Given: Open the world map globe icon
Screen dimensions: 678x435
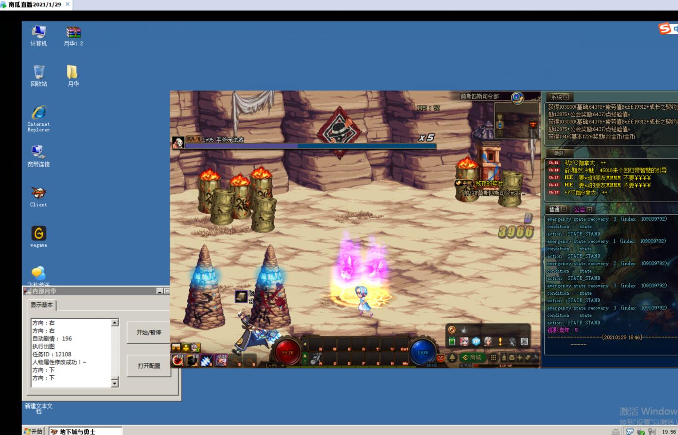Looking at the screenshot, I should (517, 98).
